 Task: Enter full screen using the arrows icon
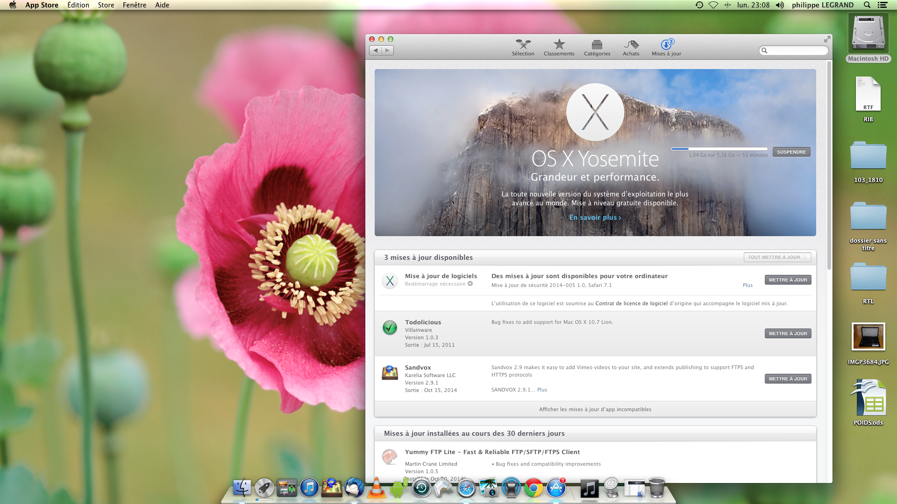(827, 39)
